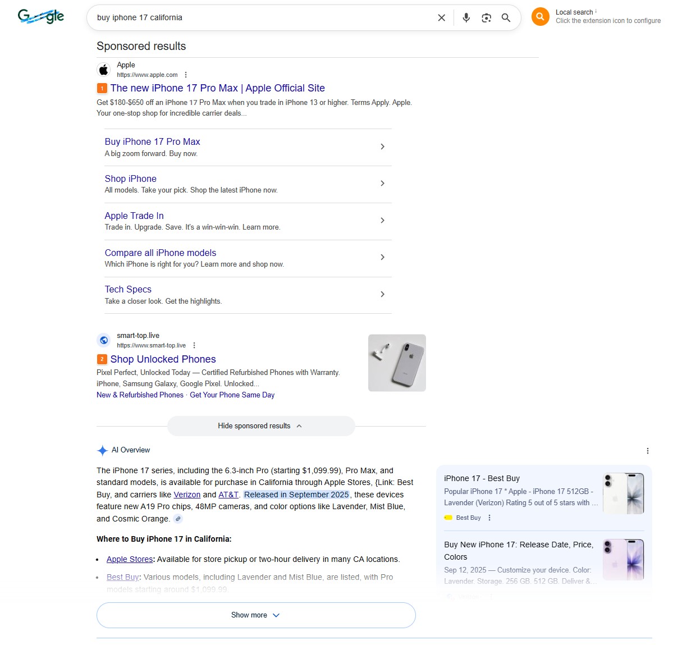Expand AI Overview with Show more
Viewport: 696px width, 645px height.
[256, 615]
